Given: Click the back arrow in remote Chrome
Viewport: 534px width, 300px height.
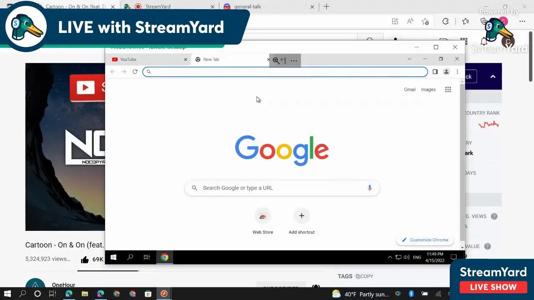Looking at the screenshot, I should click(113, 72).
